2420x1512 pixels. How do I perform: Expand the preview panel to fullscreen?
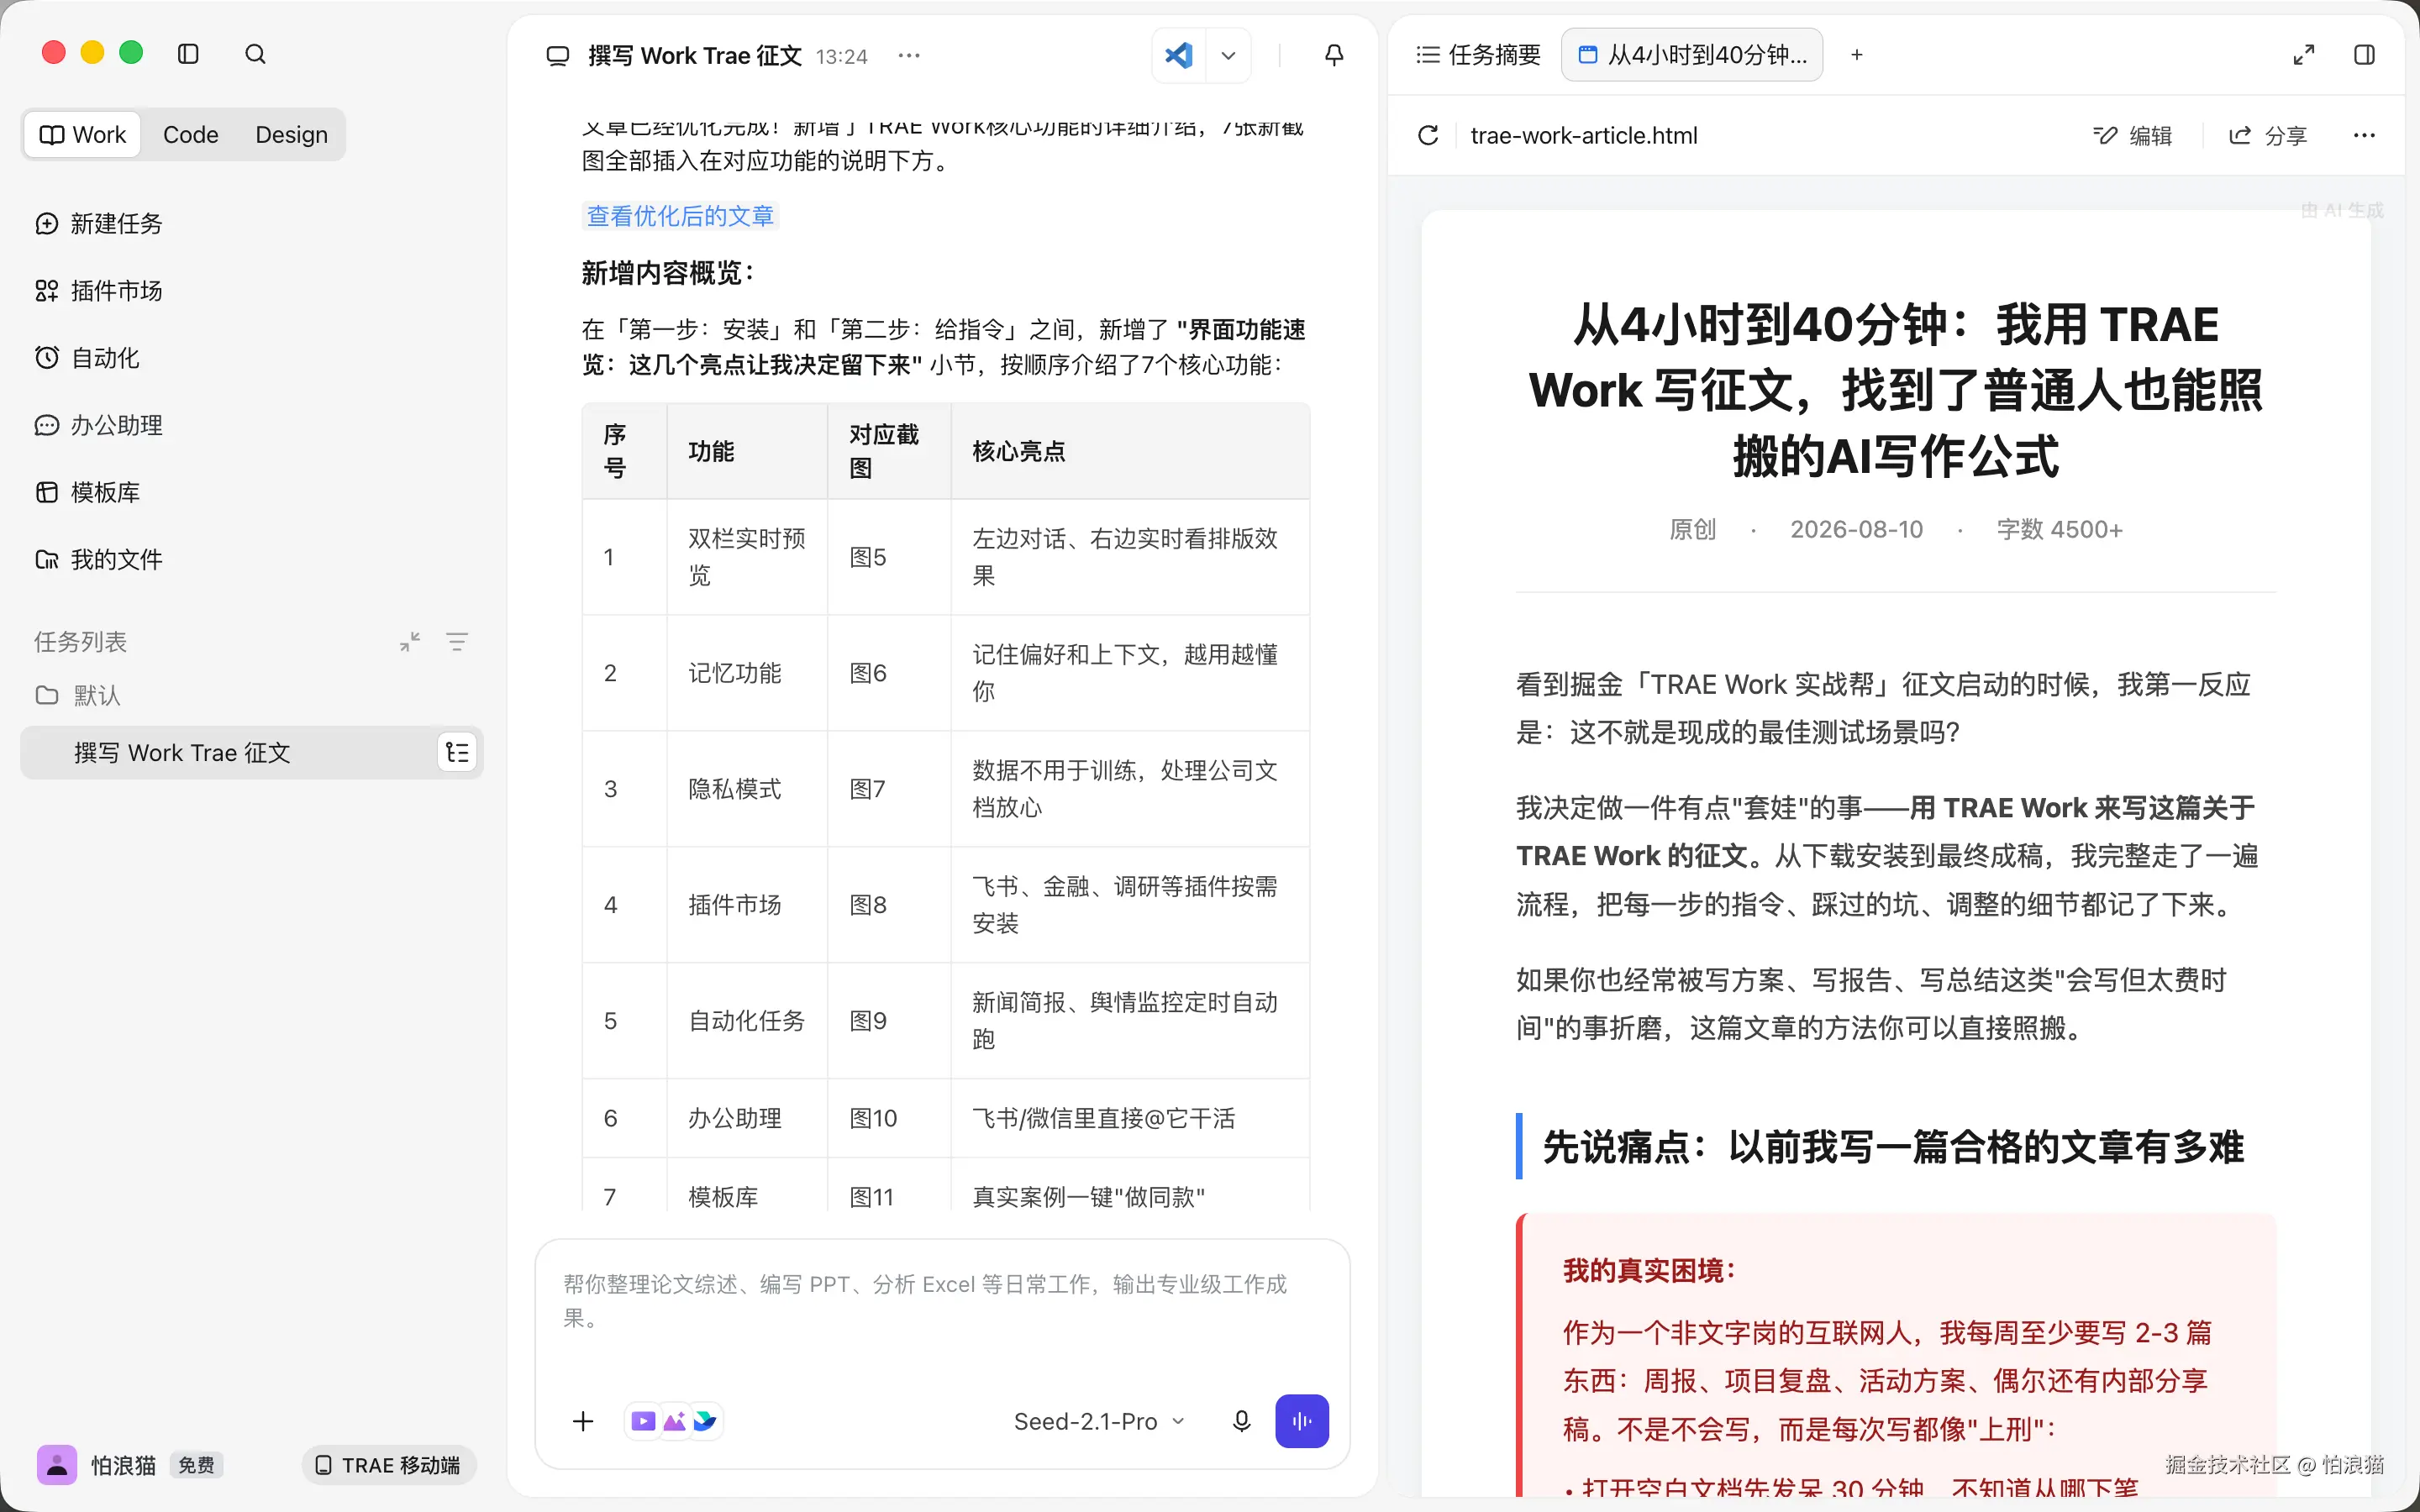click(2303, 55)
